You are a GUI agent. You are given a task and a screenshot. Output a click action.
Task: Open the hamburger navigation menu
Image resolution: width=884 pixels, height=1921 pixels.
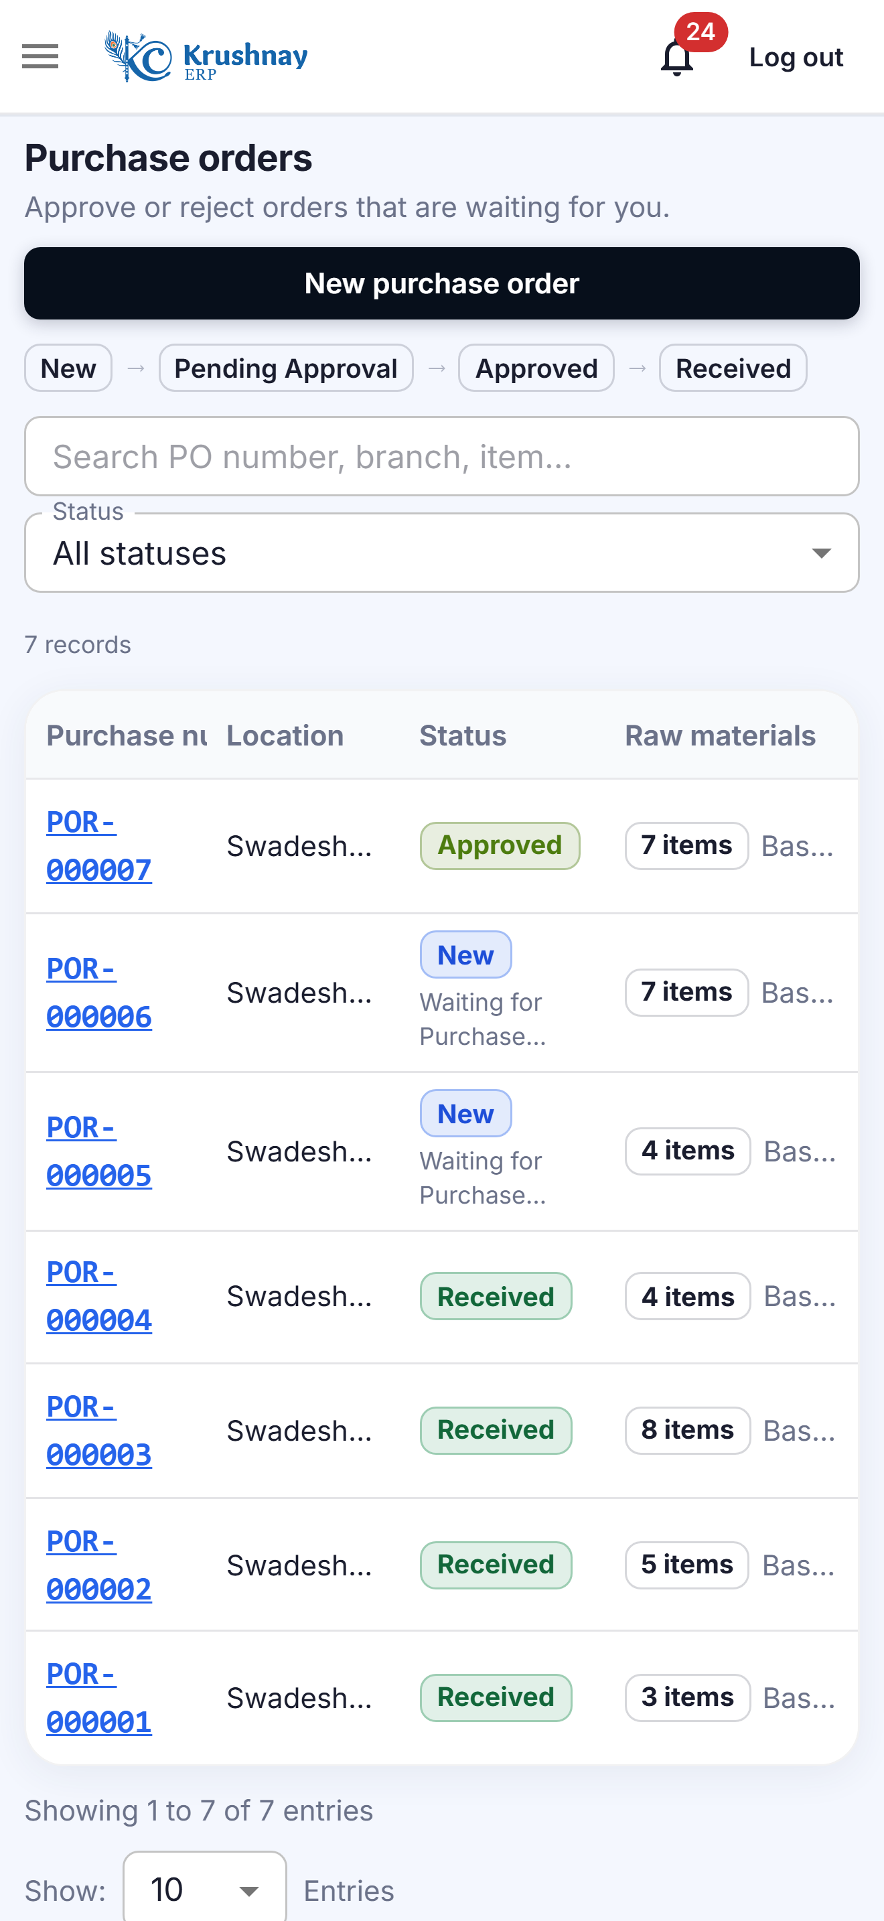[x=40, y=57]
